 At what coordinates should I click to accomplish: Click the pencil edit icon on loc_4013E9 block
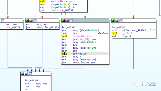pos(26,74)
